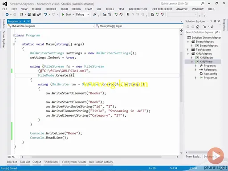Open the VIEW menu
This screenshot has height=171, width=228.
24,9
